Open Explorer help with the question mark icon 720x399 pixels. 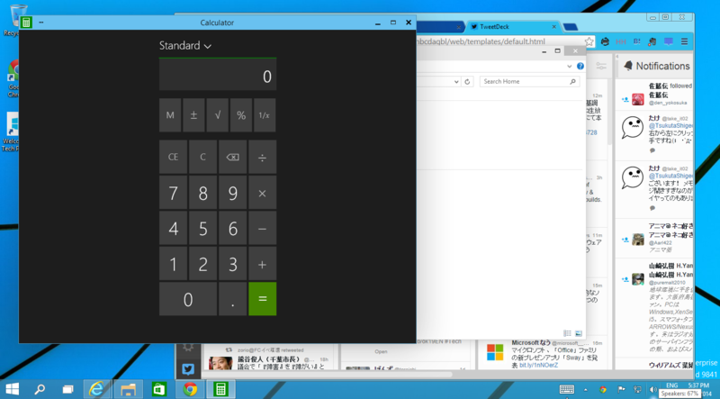click(x=580, y=66)
